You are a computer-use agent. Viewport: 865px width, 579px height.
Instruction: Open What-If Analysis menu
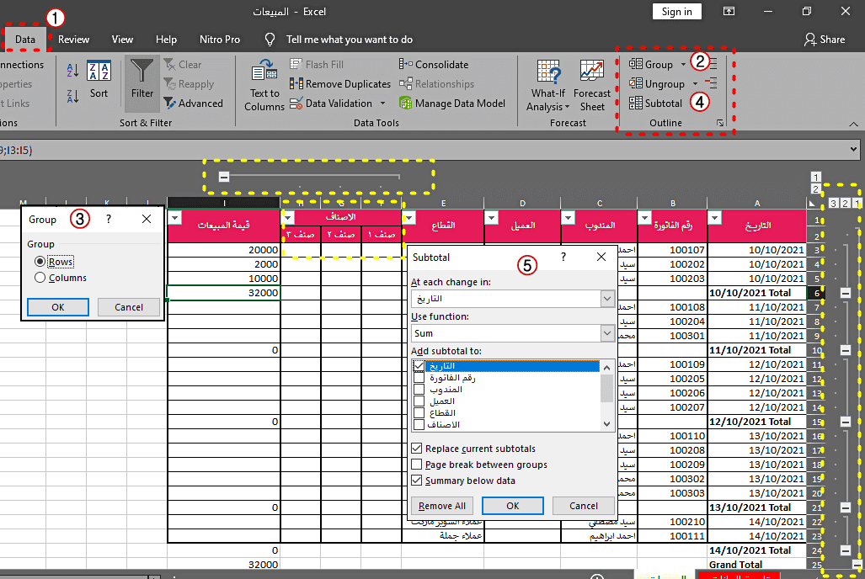547,85
